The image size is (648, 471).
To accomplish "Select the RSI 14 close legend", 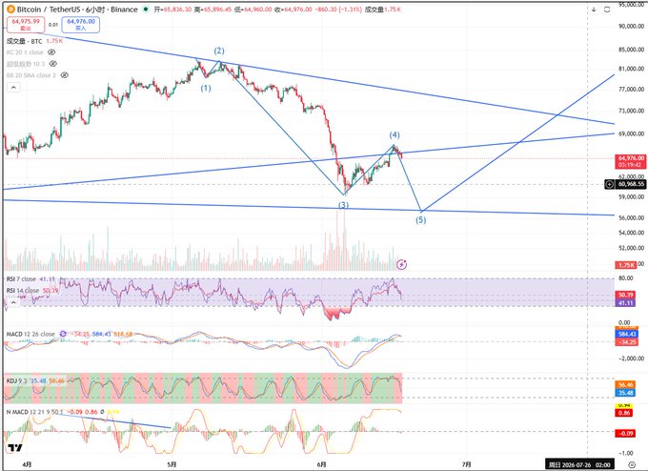I will point(23,291).
